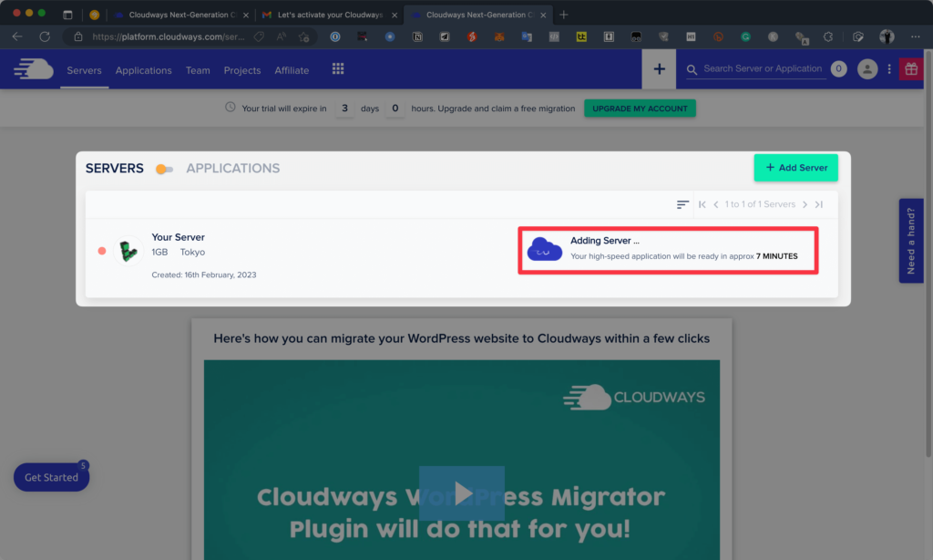Screen dimensions: 933x560
Task: Click the Grammarly extension icon
Action: point(745,36)
